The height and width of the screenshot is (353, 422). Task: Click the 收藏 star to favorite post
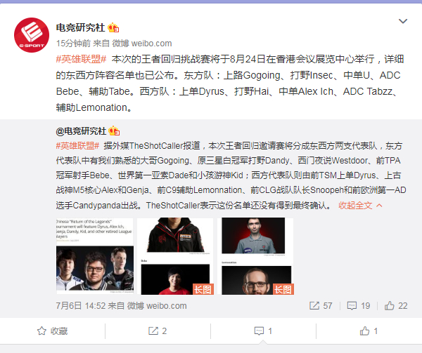coord(52,331)
